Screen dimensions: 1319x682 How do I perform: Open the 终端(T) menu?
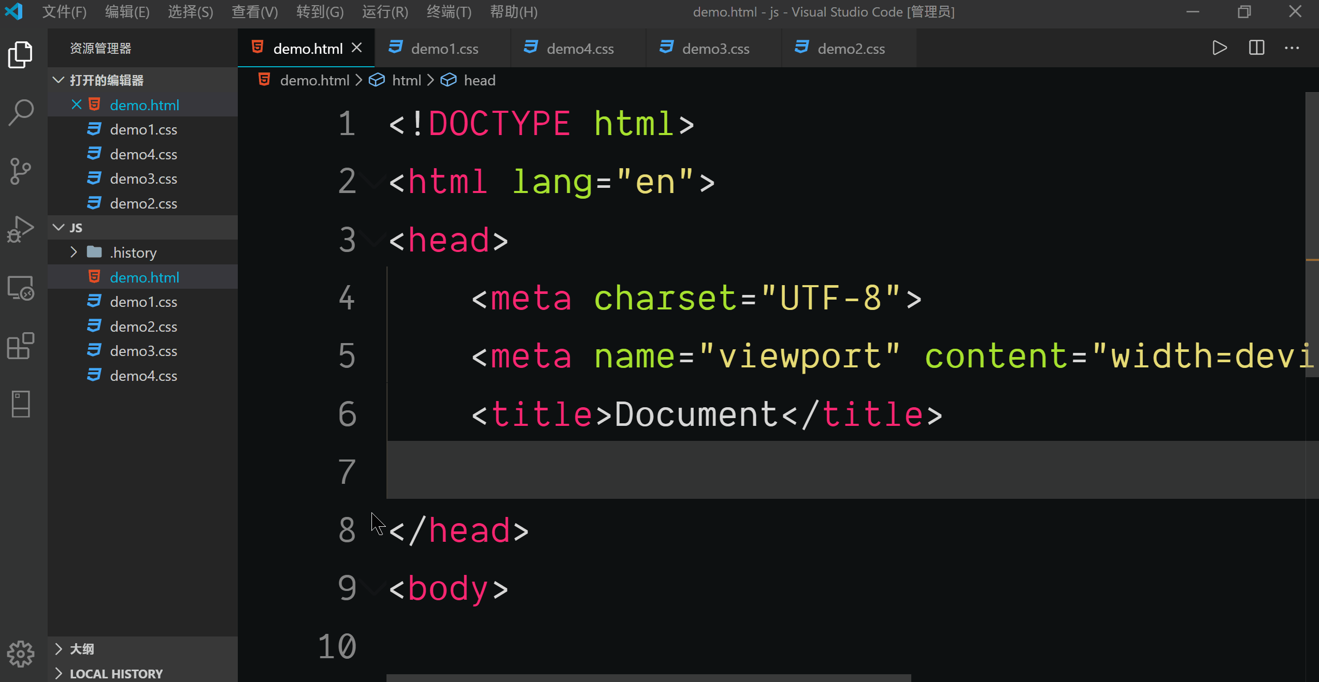[449, 11]
